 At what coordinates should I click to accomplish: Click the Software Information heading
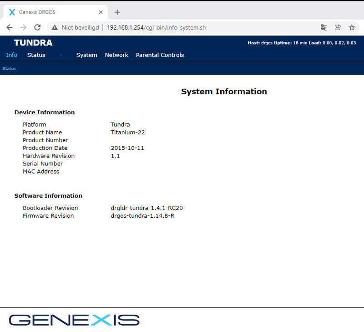tap(48, 196)
